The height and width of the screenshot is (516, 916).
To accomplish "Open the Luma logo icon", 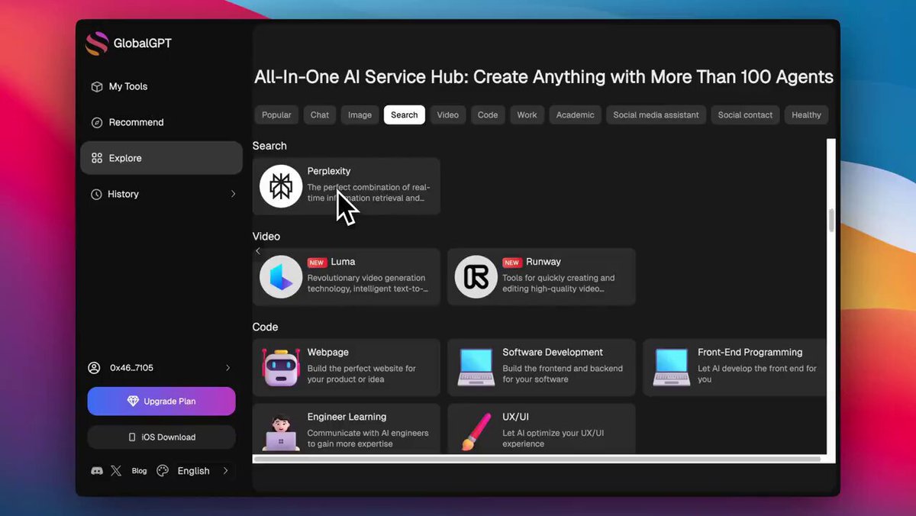I will 281,276.
